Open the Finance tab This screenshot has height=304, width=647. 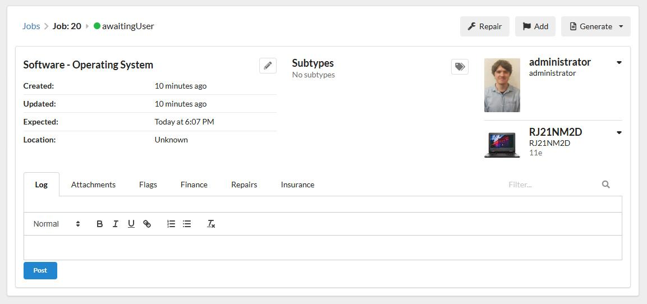click(x=194, y=185)
